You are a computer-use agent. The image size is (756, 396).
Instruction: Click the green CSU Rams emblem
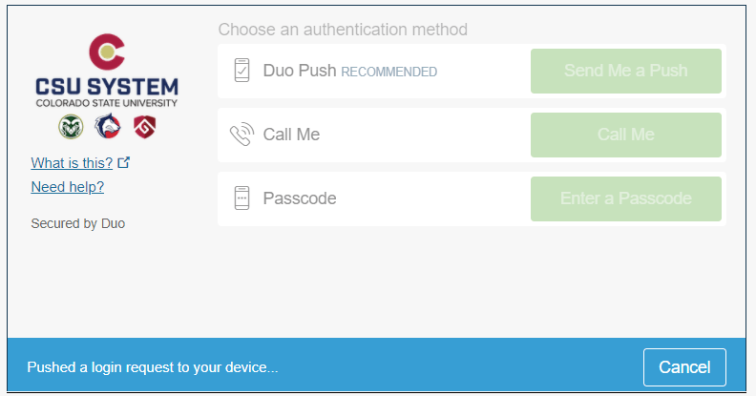pyautogui.click(x=72, y=126)
